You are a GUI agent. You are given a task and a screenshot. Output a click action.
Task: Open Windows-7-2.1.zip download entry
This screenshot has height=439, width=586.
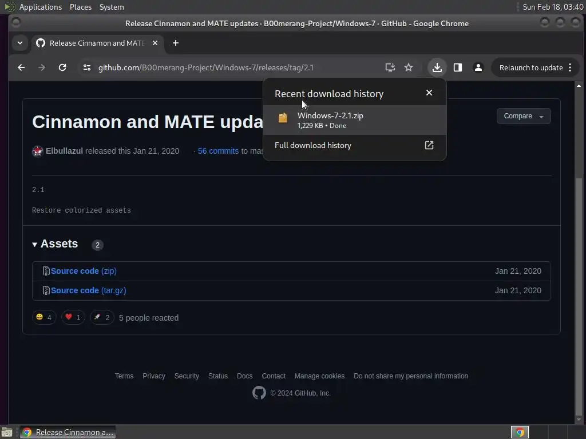point(354,120)
